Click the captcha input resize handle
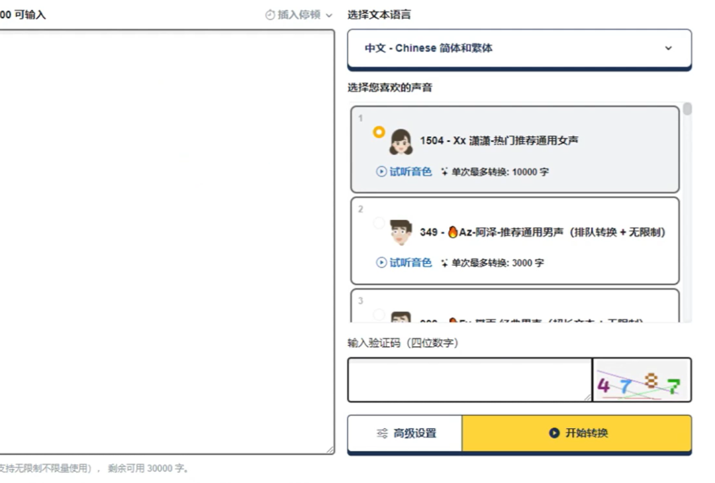Image resolution: width=715 pixels, height=483 pixels. pyautogui.click(x=587, y=398)
